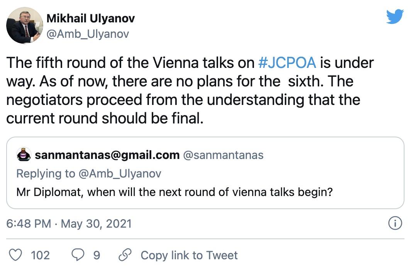Click the 6:48 PM May 30, 2021 timestamp

pos(69,223)
